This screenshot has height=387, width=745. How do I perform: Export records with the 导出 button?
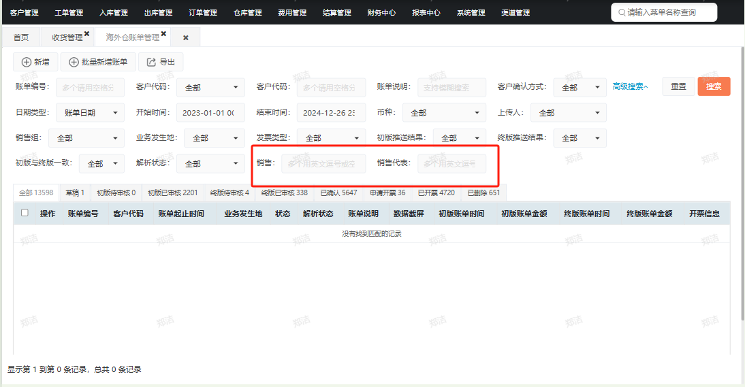coord(161,62)
